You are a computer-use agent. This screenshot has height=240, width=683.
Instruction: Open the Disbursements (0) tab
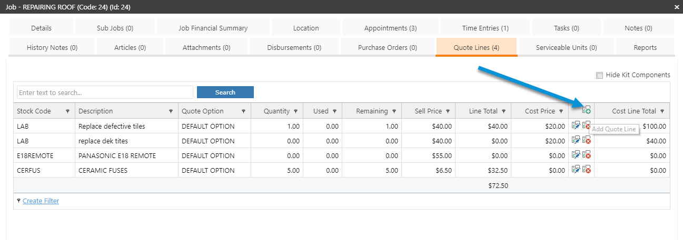pyautogui.click(x=294, y=47)
